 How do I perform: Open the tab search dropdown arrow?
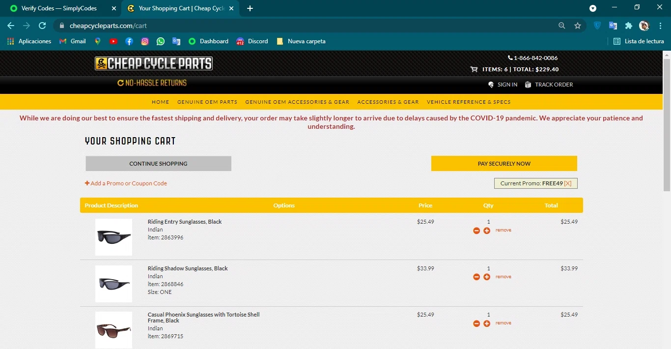click(593, 8)
